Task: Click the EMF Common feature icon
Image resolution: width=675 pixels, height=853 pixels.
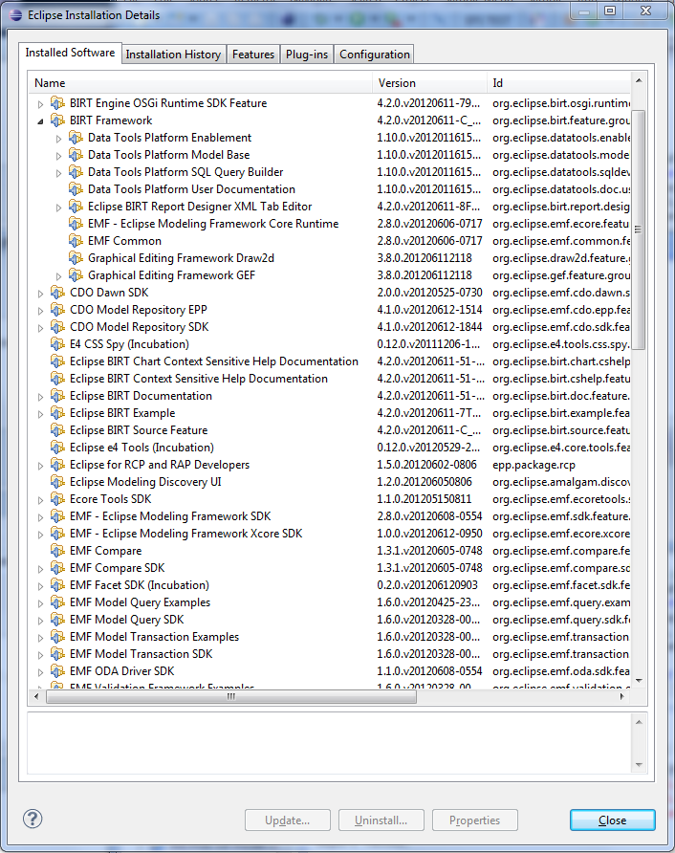Action: coord(76,241)
